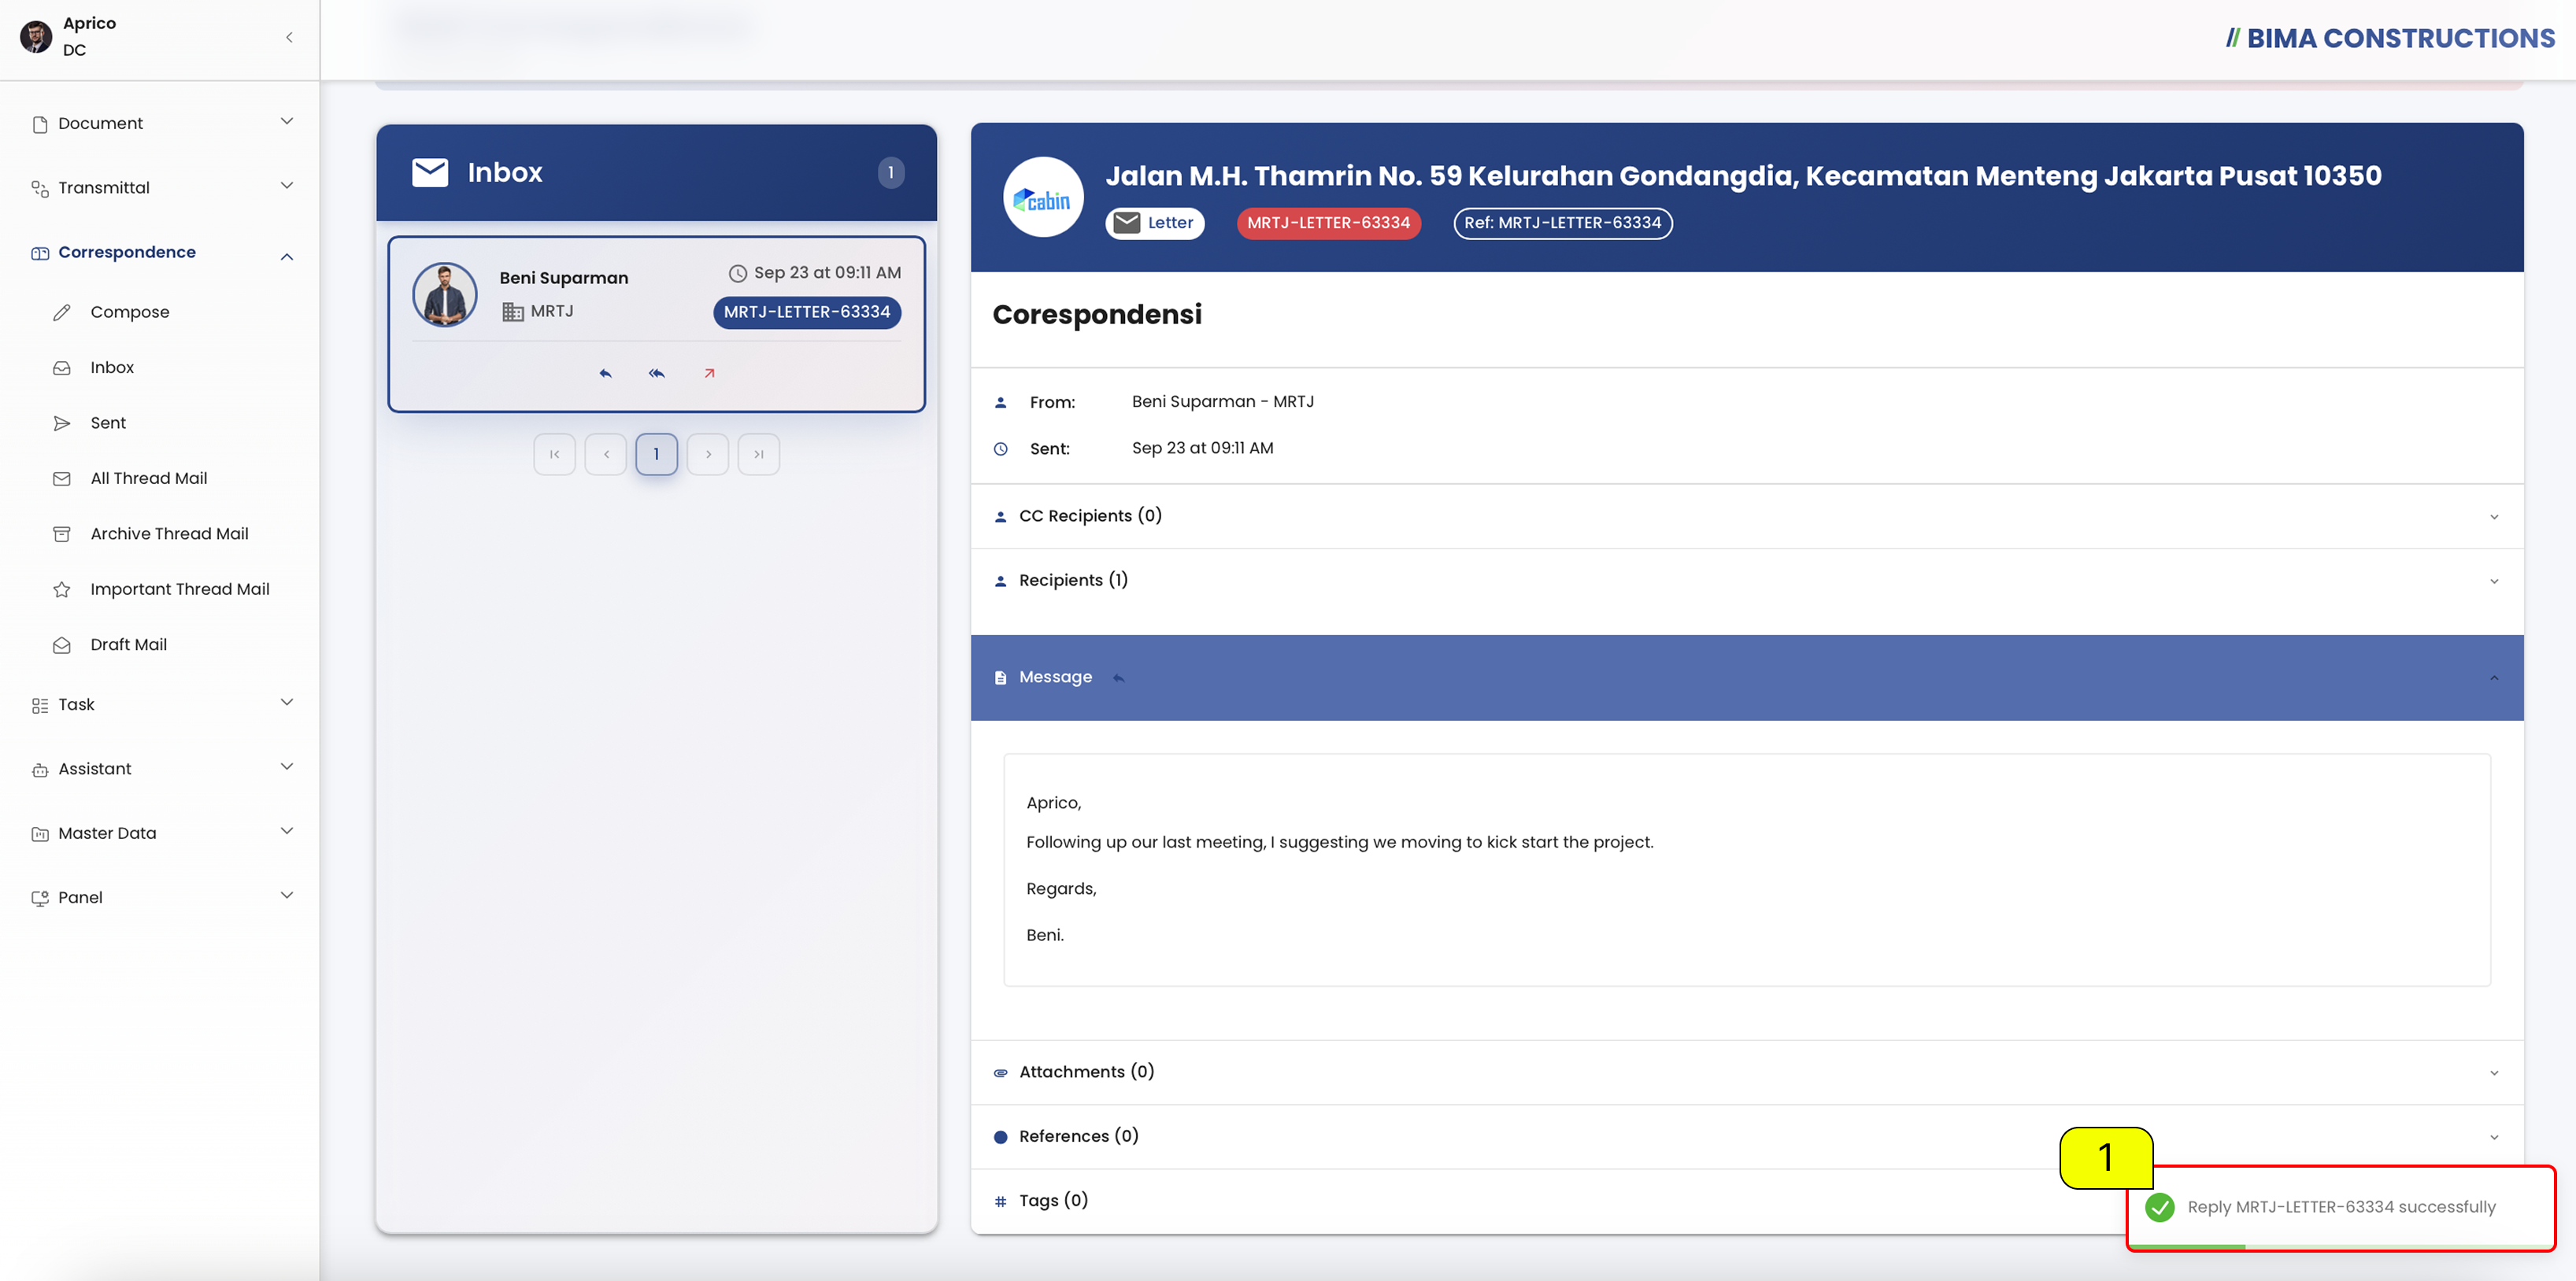Screen dimensions: 2576x1281
Task: Collapse the Correspondence menu
Action: pyautogui.click(x=161, y=253)
